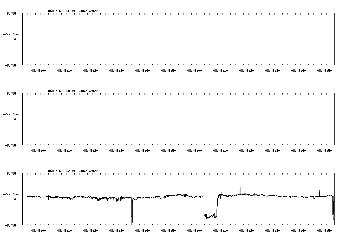Click the 6.456 upper limit of HNE plot
The image size is (353, 240).
click(x=11, y=13)
